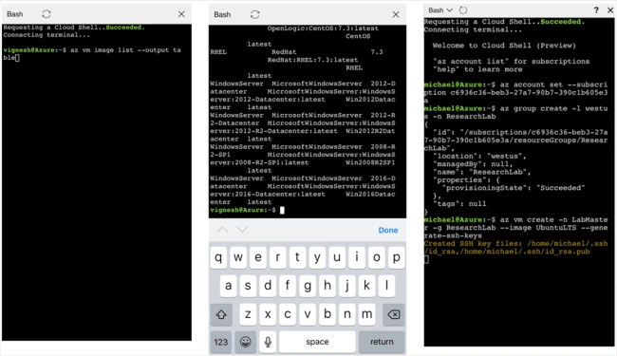This screenshot has height=356, width=617.
Task: Tap the w key
Action: pos(238,257)
